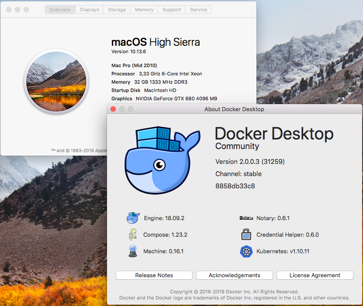Click the Kubernetes wheel icon

coord(246,251)
